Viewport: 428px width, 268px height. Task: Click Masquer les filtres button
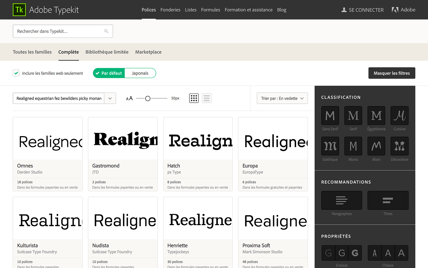pyautogui.click(x=392, y=73)
